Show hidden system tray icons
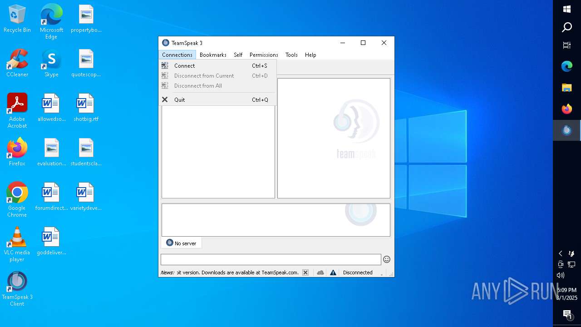Screen dimensions: 581x327 pyautogui.click(x=561, y=253)
